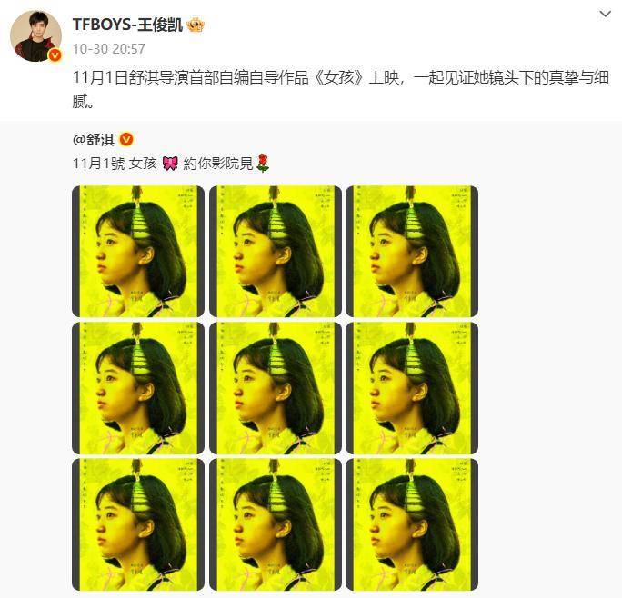This screenshot has width=622, height=598.
Task: Click the reposted text 11月1號 女孩
Action: (x=115, y=164)
